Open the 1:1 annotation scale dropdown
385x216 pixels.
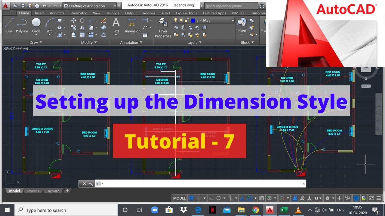point(318,198)
